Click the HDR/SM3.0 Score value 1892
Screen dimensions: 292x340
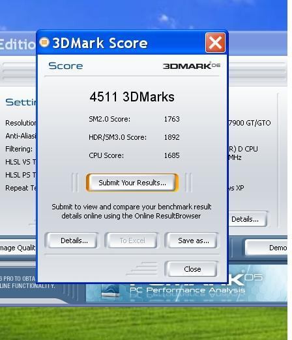tap(172, 137)
